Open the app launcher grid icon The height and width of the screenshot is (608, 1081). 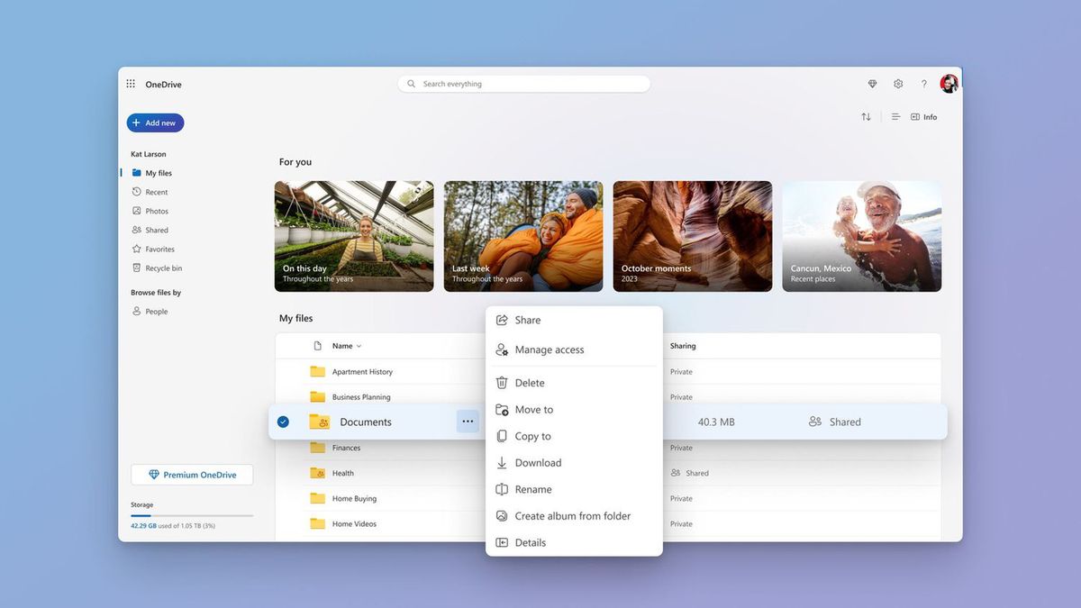click(130, 83)
